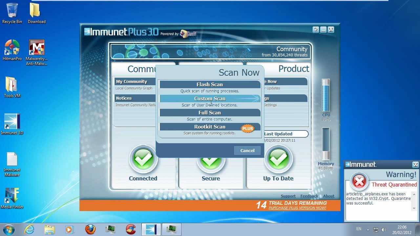Screen dimensions: 420x236
Task: Open the Notices panel entry
Action: pos(135,98)
